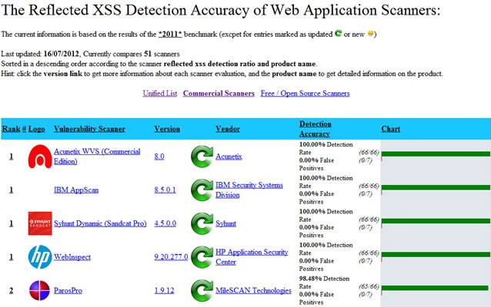The height and width of the screenshot is (307, 491).
Task: Open the Syhunt vendor link
Action: click(x=225, y=223)
